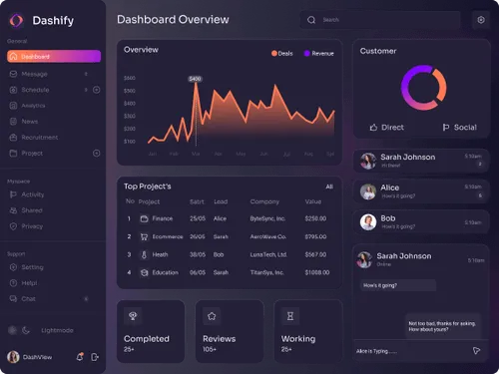Screen dimensions: 499x374
Task: Click the Education cap icon
Action: [x=144, y=272]
